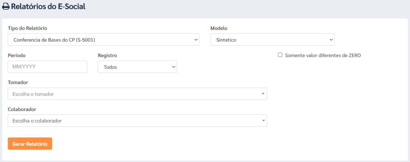Click the Tomador field label
Image resolution: width=410 pixels, height=162 pixels.
point(18,82)
